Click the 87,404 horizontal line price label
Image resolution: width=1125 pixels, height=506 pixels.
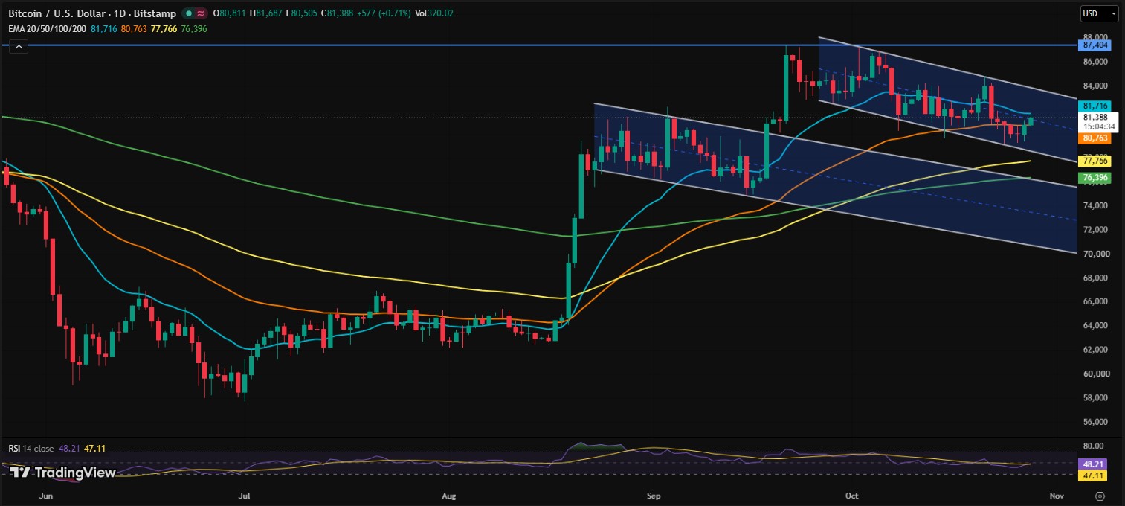click(1096, 45)
